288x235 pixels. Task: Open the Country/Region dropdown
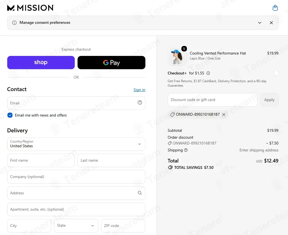pyautogui.click(x=76, y=144)
